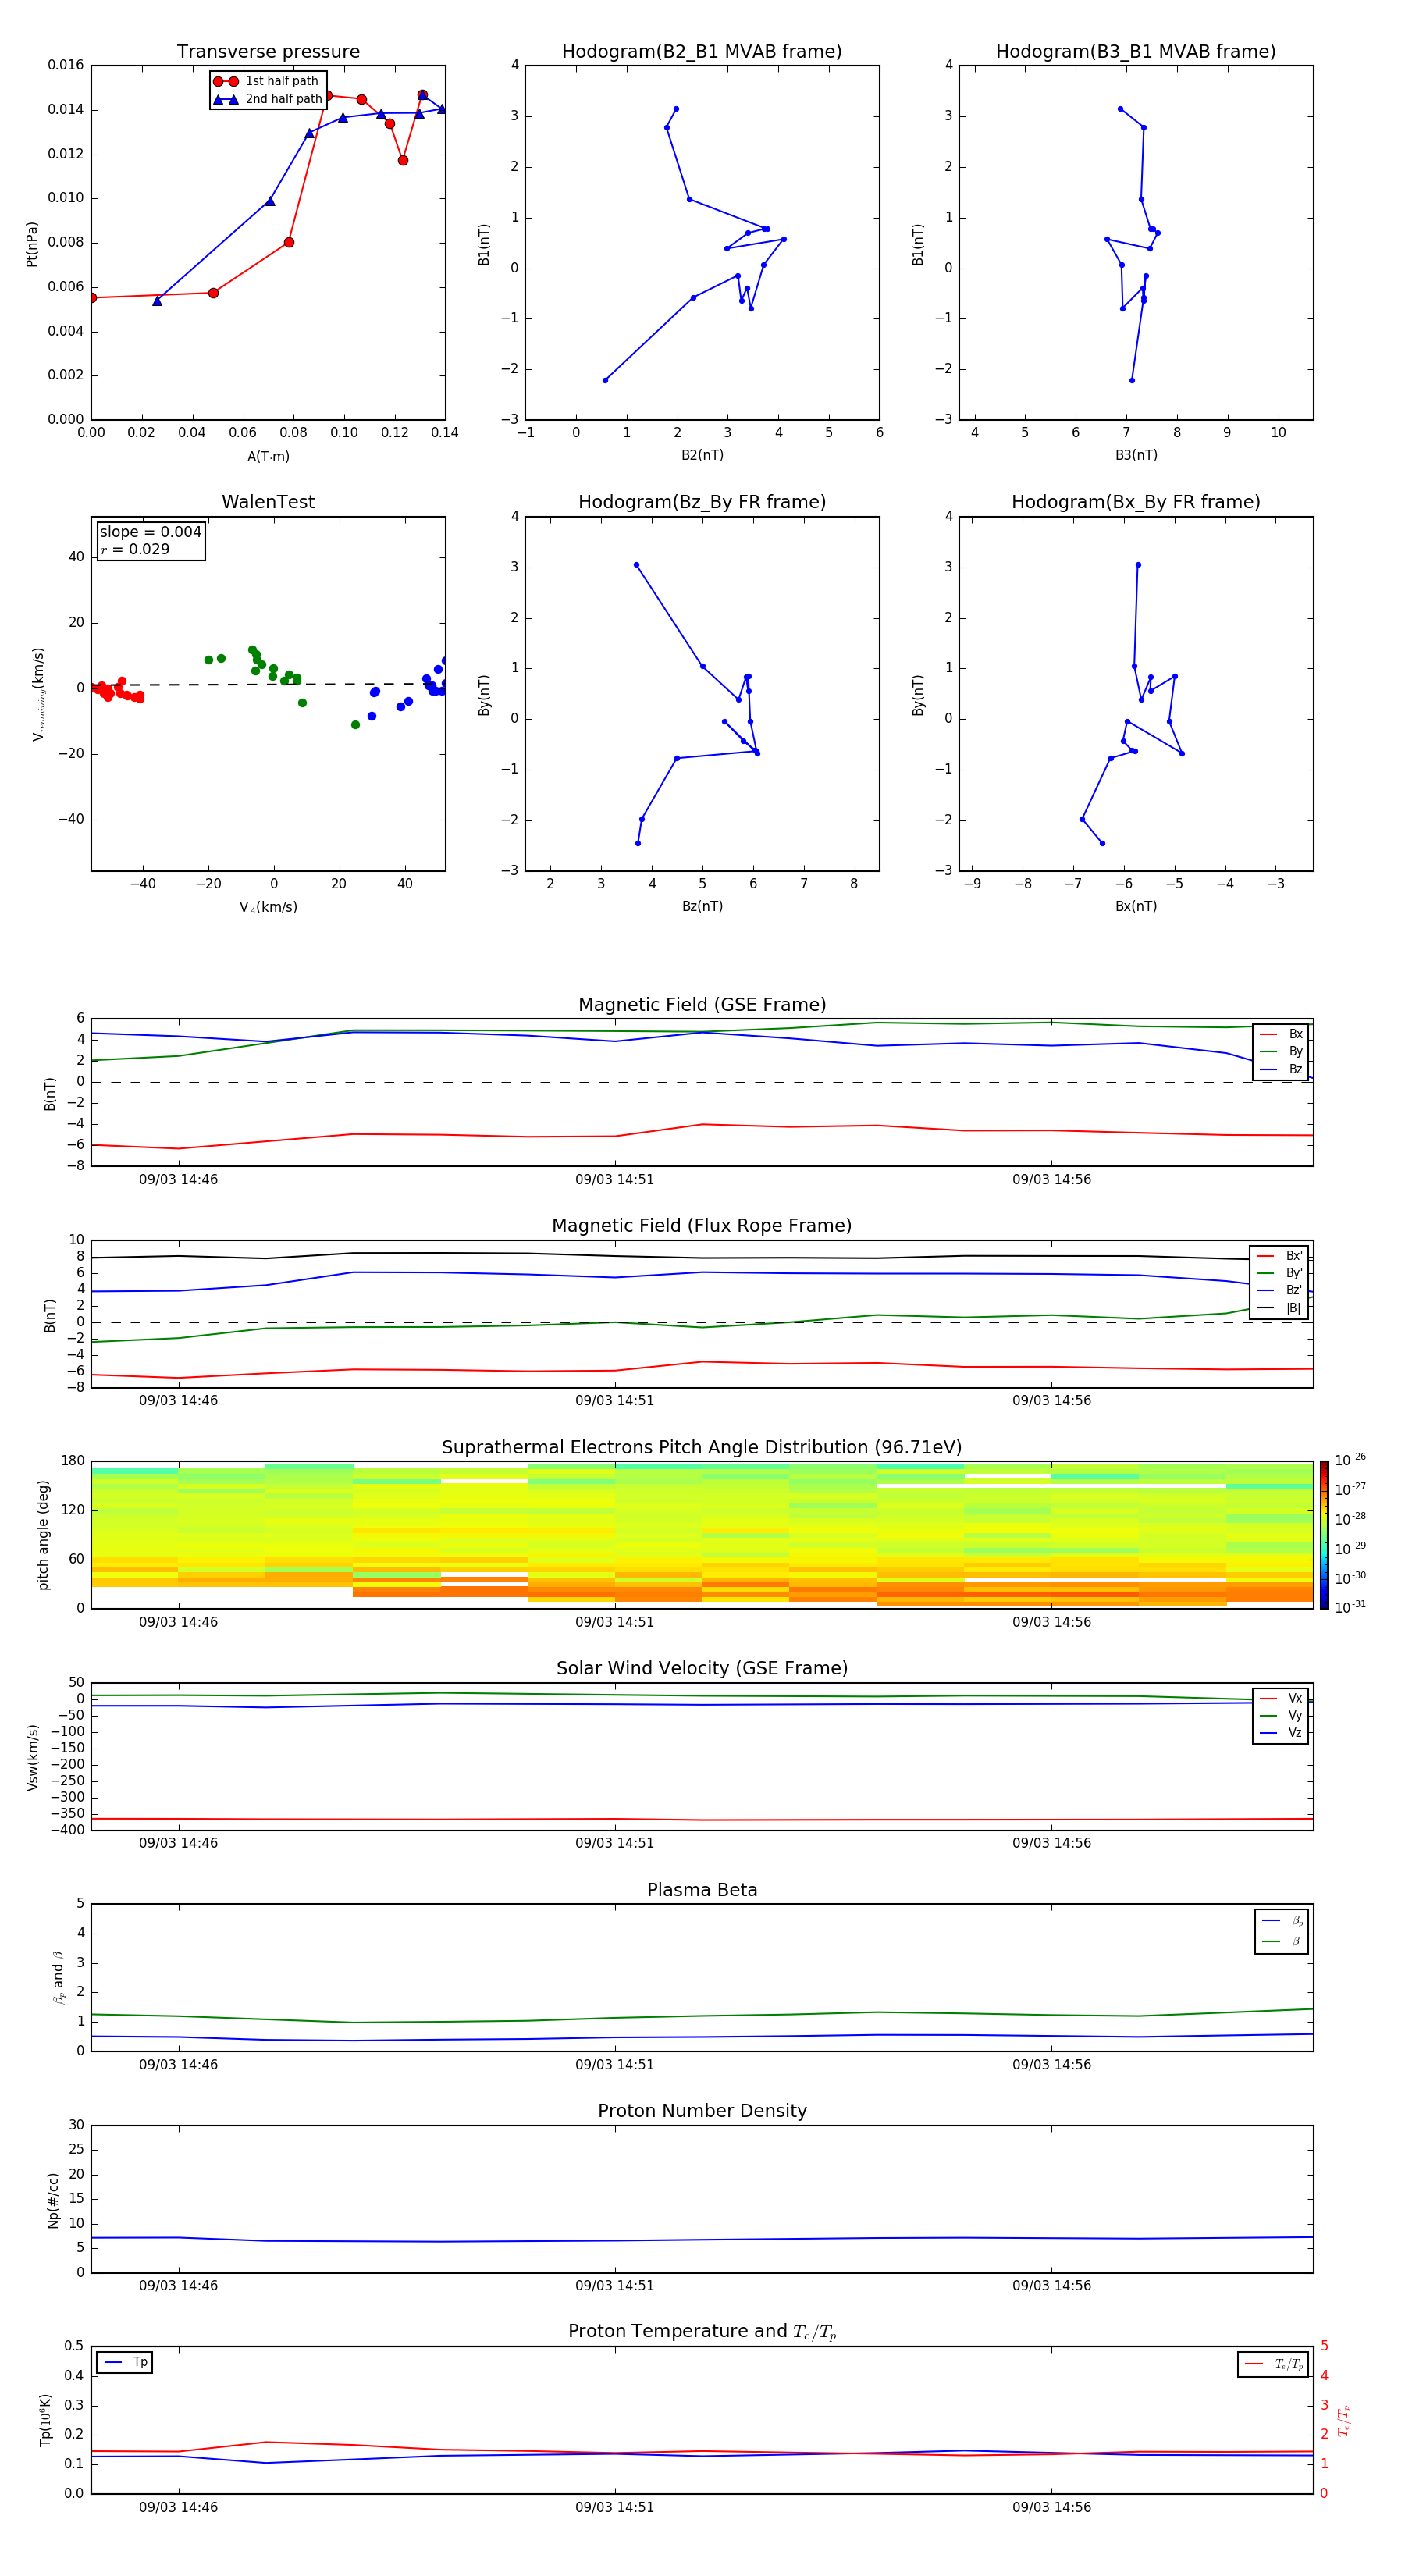Click 'Hodogram(Bx_By FR frame)' title
The width and height of the screenshot is (1405, 2576).
click(x=1136, y=502)
